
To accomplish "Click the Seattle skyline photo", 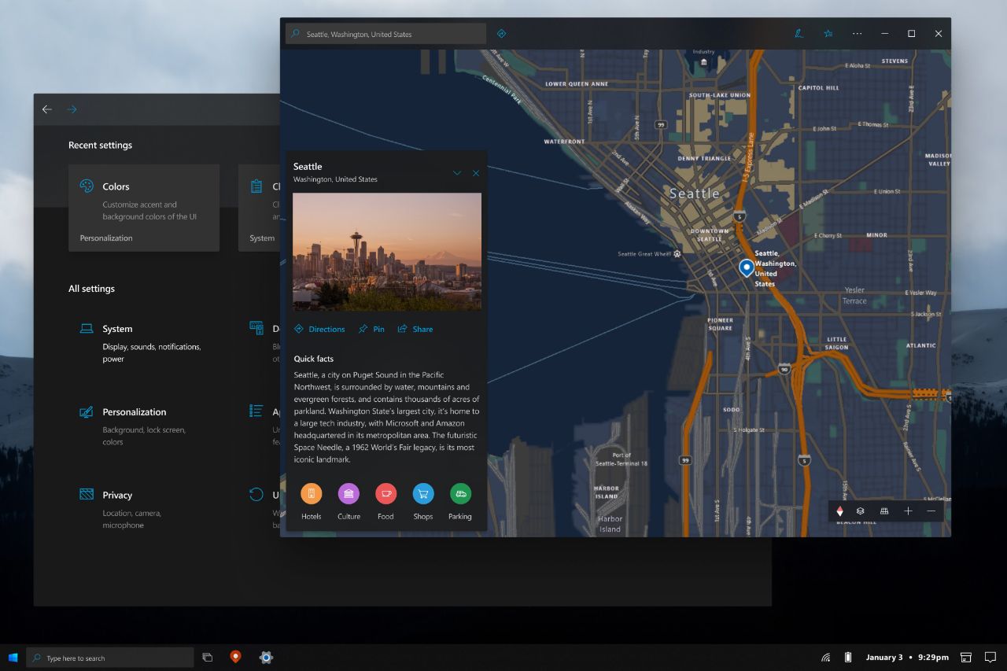I will pos(387,252).
